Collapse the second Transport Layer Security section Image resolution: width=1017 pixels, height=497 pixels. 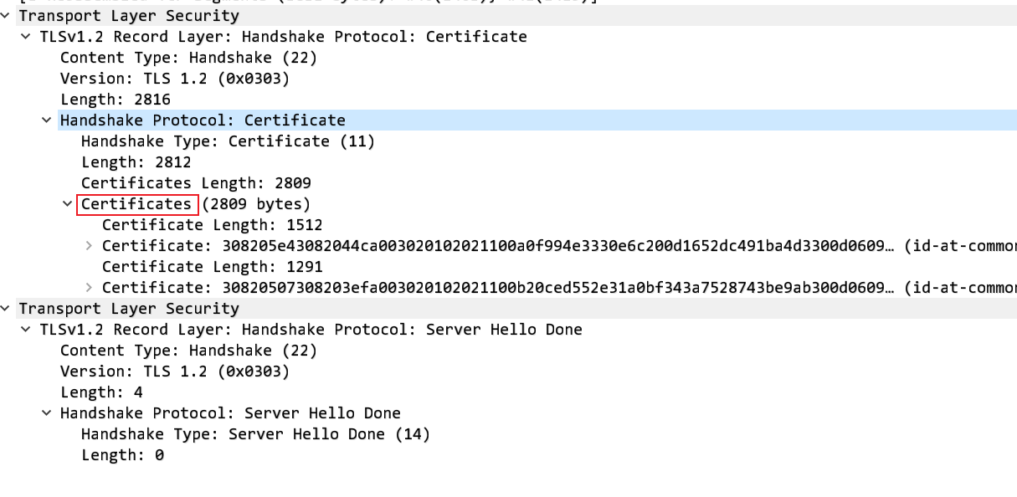click(7, 309)
